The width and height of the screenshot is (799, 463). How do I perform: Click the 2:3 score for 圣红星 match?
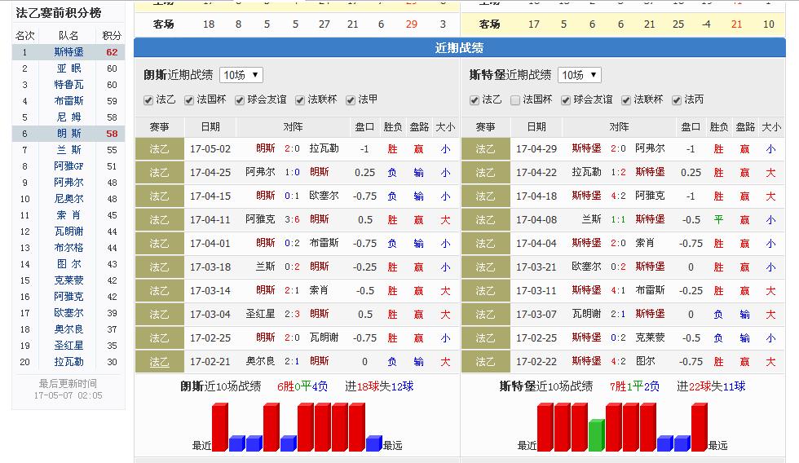[292, 315]
